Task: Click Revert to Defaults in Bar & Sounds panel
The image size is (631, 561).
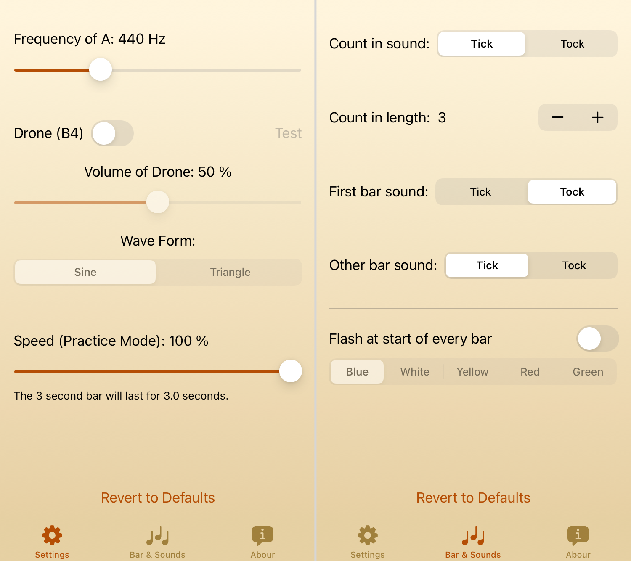Action: (x=473, y=497)
